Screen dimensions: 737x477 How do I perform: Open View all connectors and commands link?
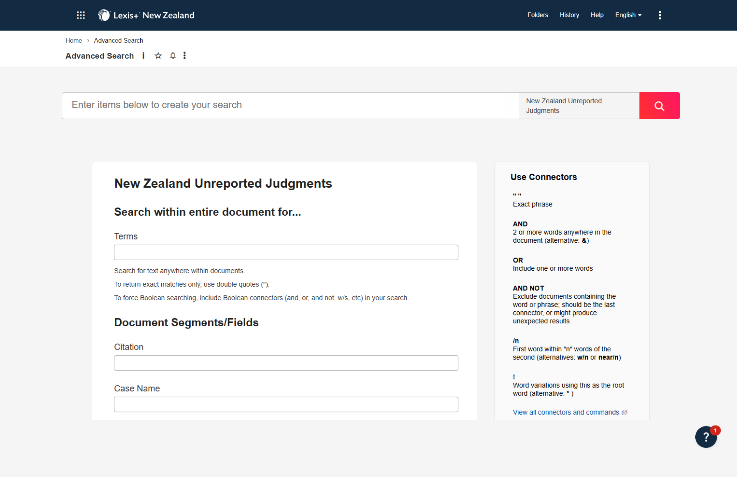570,412
